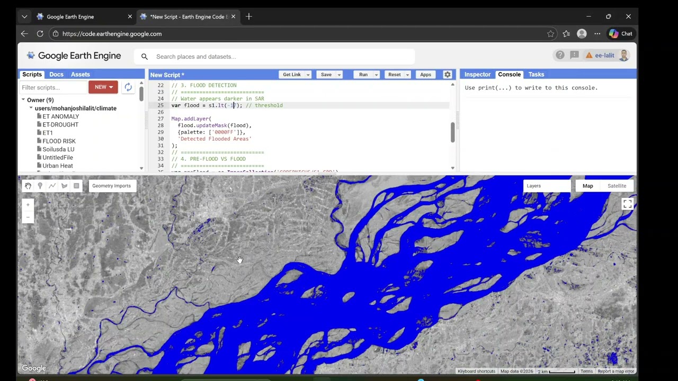This screenshot has width=678, height=381.
Task: Zoom out on the map
Action: [x=28, y=217]
